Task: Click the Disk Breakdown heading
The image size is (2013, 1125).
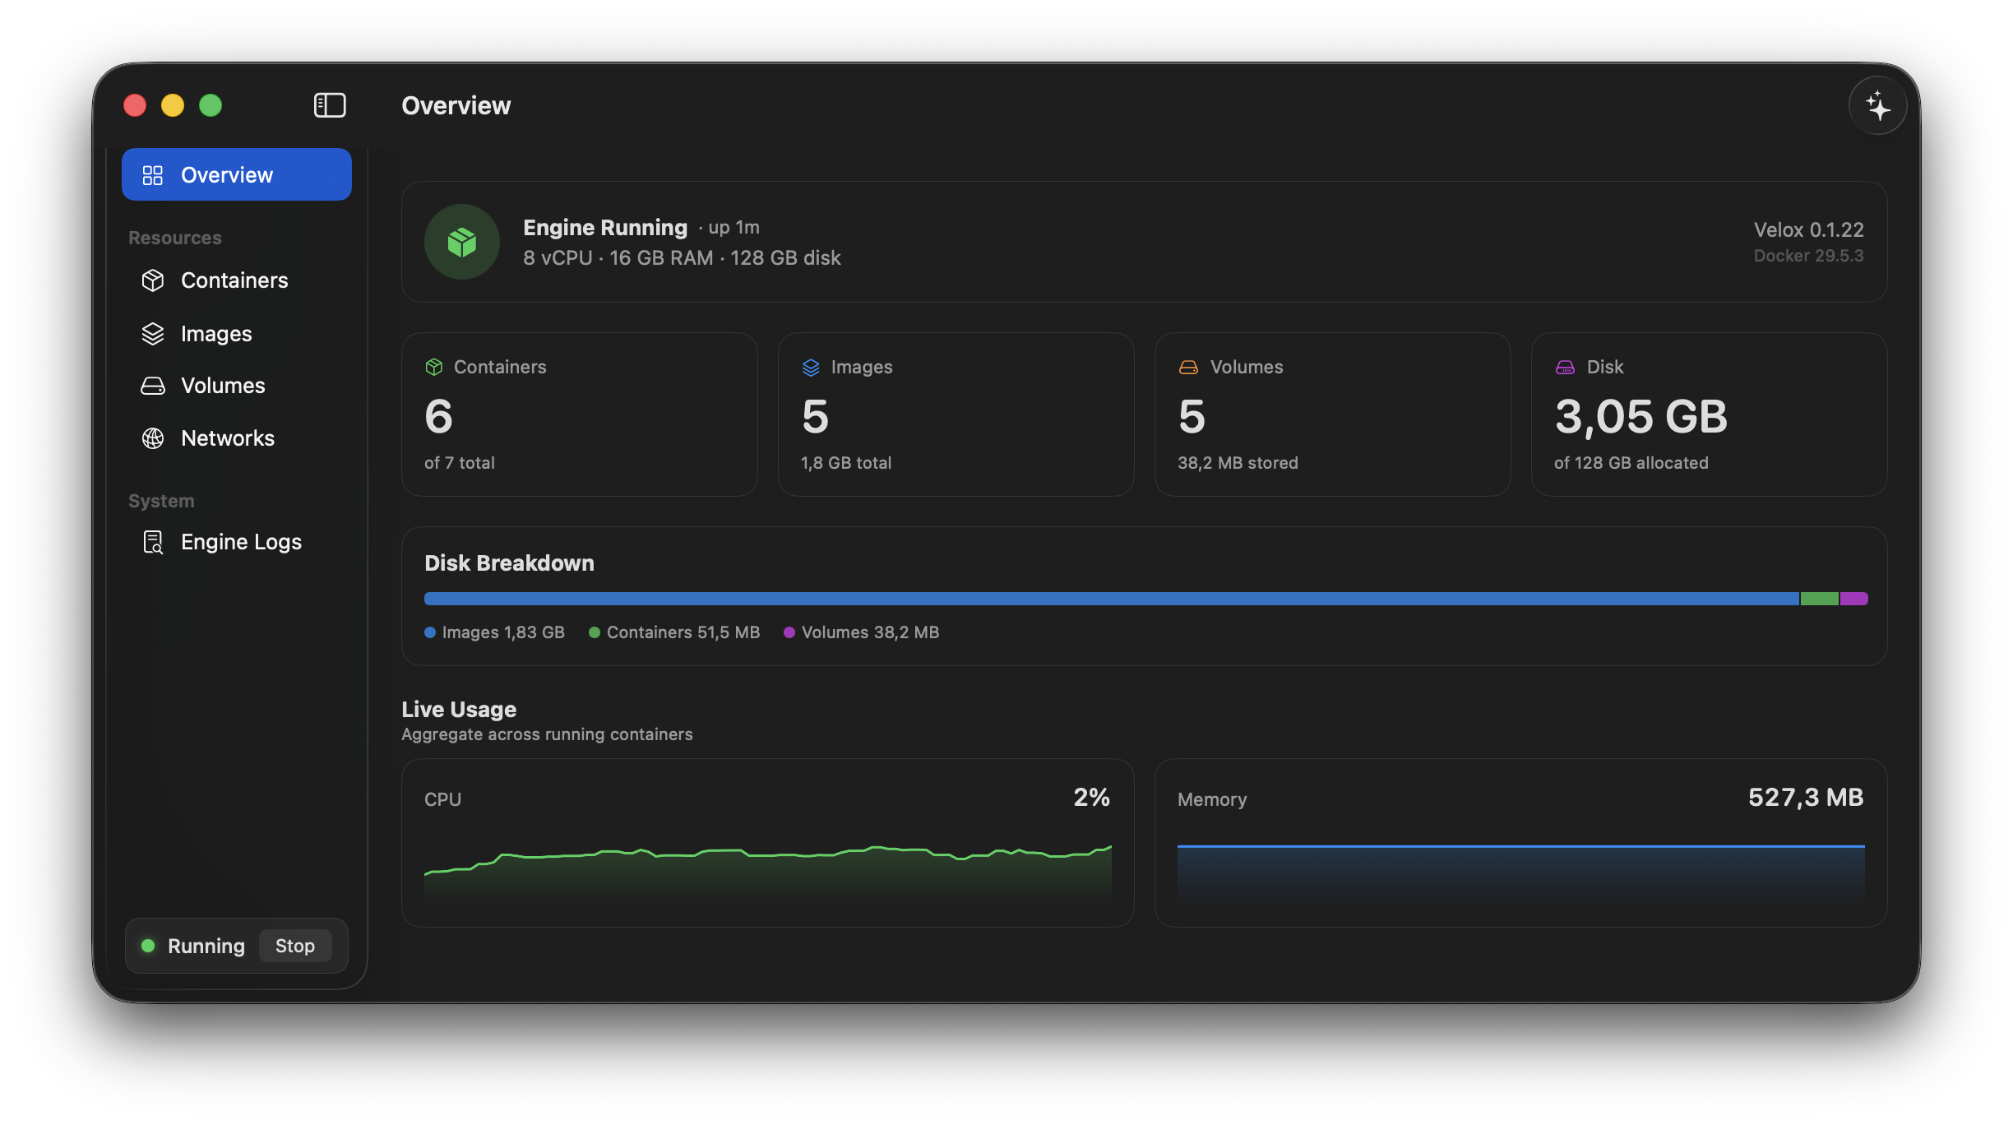Action: (509, 563)
